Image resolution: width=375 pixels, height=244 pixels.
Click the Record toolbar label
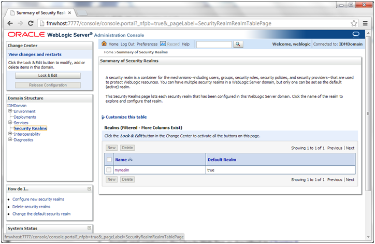[x=173, y=44]
